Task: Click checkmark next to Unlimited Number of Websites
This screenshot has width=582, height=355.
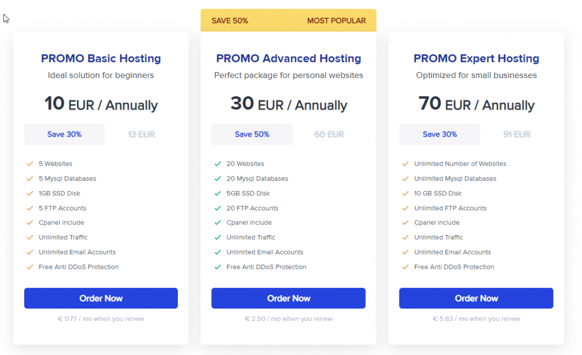Action: click(x=405, y=164)
